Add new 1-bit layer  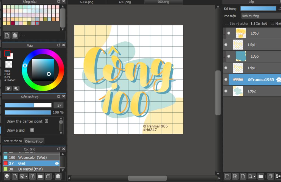pos(243,176)
